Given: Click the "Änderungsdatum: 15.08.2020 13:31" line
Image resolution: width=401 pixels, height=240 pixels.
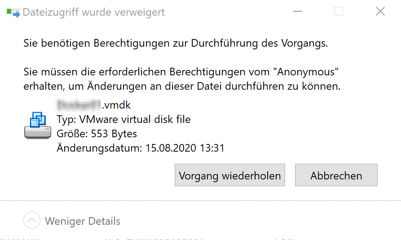Looking at the screenshot, I should point(140,148).
